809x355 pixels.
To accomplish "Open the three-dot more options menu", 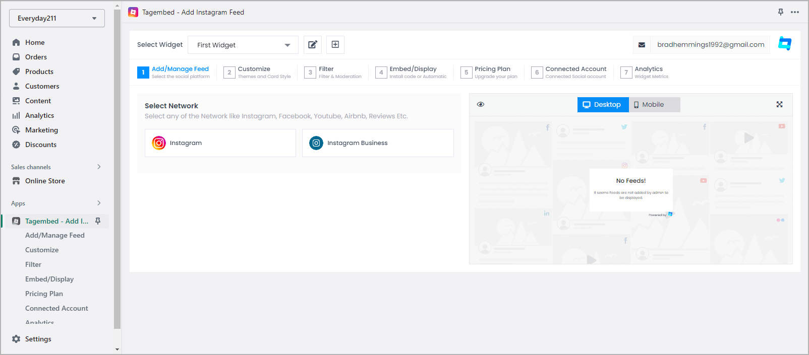I will [795, 12].
